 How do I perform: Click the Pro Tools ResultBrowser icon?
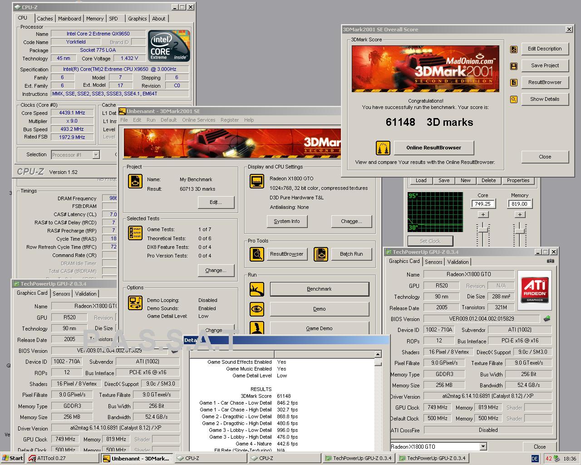coord(257,254)
